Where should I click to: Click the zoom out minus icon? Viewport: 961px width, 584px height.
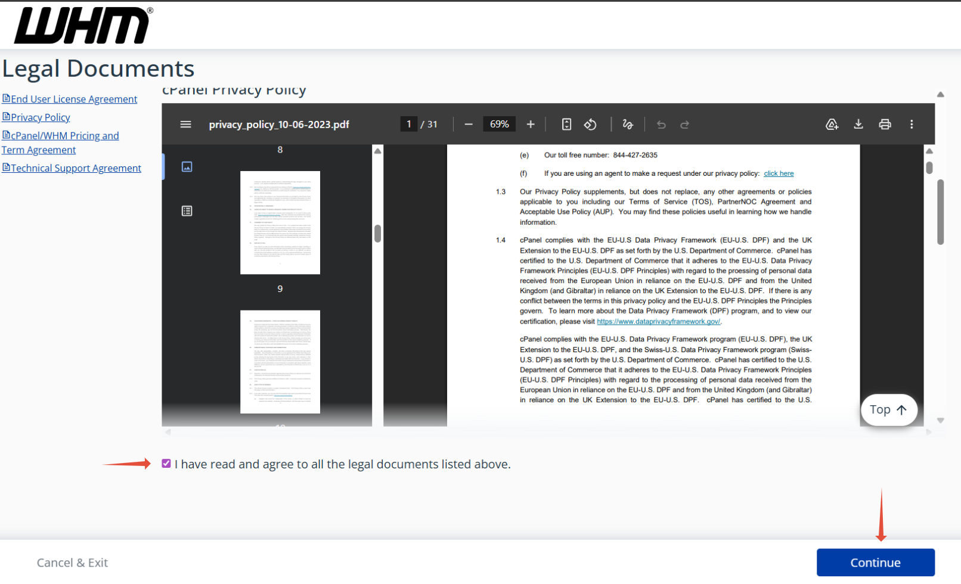tap(469, 125)
